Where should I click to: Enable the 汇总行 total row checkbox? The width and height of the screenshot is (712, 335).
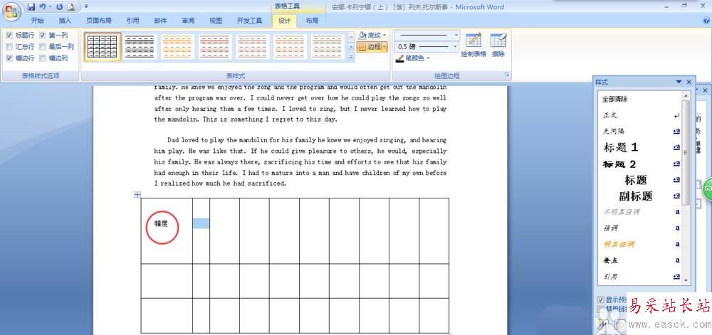9,47
